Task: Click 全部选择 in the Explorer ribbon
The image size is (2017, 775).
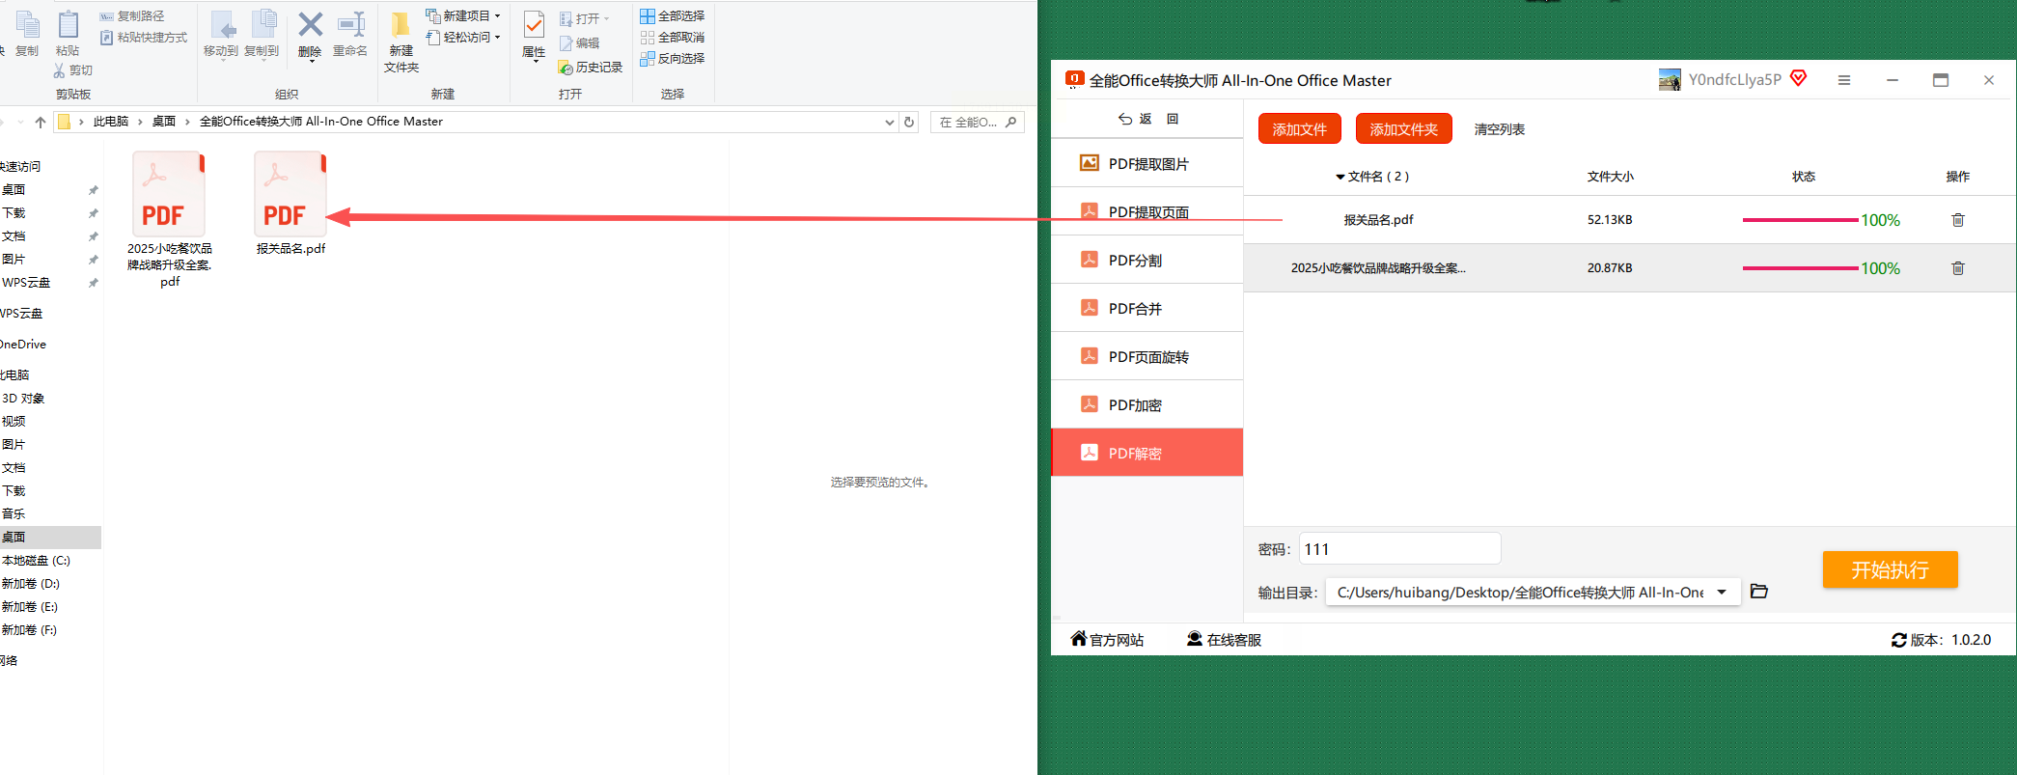Action: point(673,16)
